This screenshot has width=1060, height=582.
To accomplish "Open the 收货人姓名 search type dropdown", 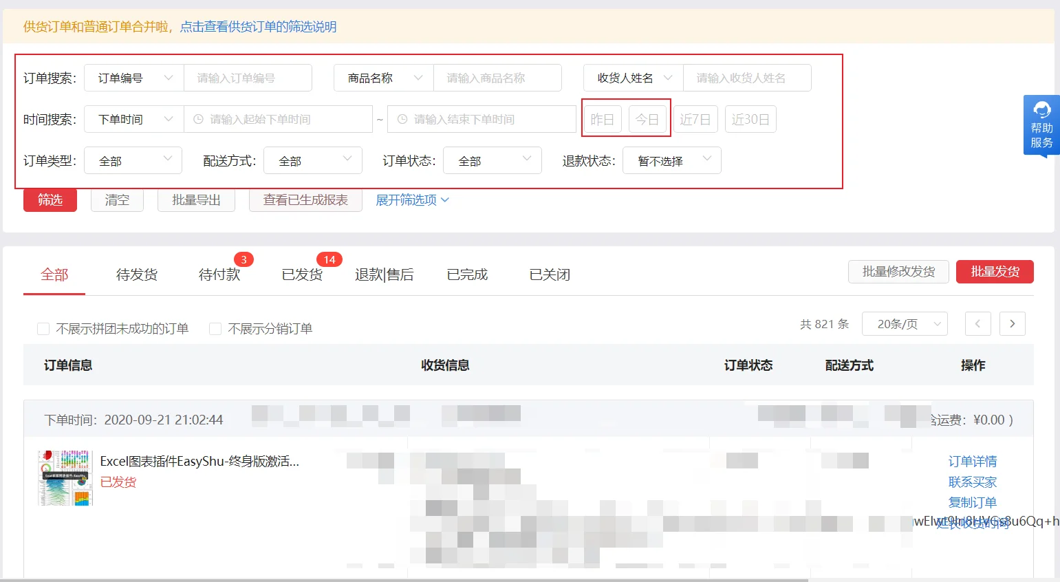I will 634,78.
